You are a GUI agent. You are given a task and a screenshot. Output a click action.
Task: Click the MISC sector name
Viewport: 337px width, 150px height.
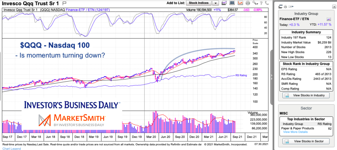pos(283,113)
